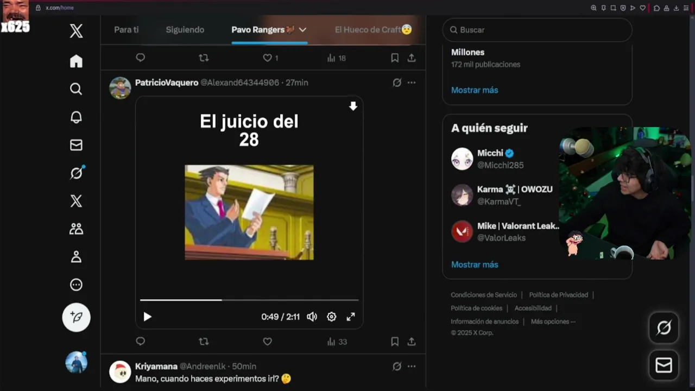695x391 pixels.
Task: Expand the chevron next to Pavo Rangers
Action: click(x=302, y=30)
